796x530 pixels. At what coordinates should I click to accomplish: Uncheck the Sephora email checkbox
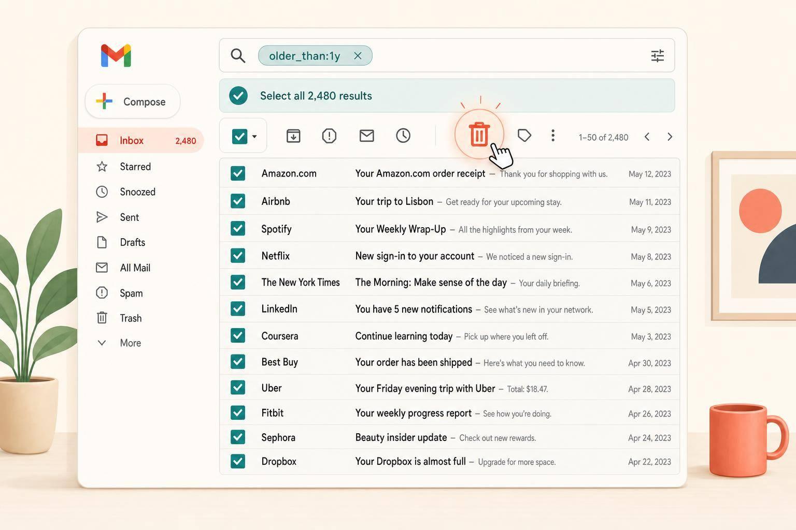[238, 437]
